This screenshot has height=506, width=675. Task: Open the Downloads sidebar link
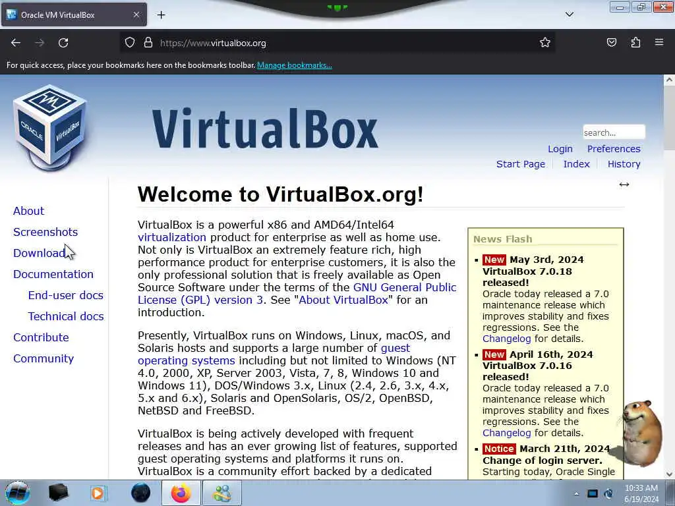click(x=39, y=253)
